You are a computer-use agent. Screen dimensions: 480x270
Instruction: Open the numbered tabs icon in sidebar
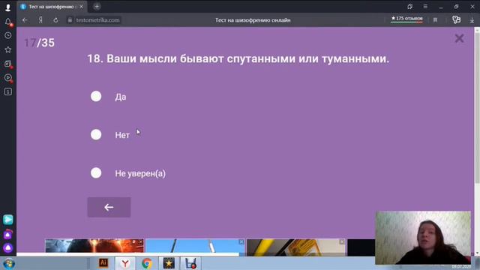coord(8,91)
